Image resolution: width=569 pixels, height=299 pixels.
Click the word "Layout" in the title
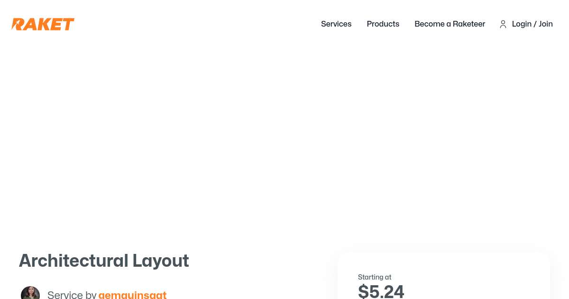(x=160, y=261)
